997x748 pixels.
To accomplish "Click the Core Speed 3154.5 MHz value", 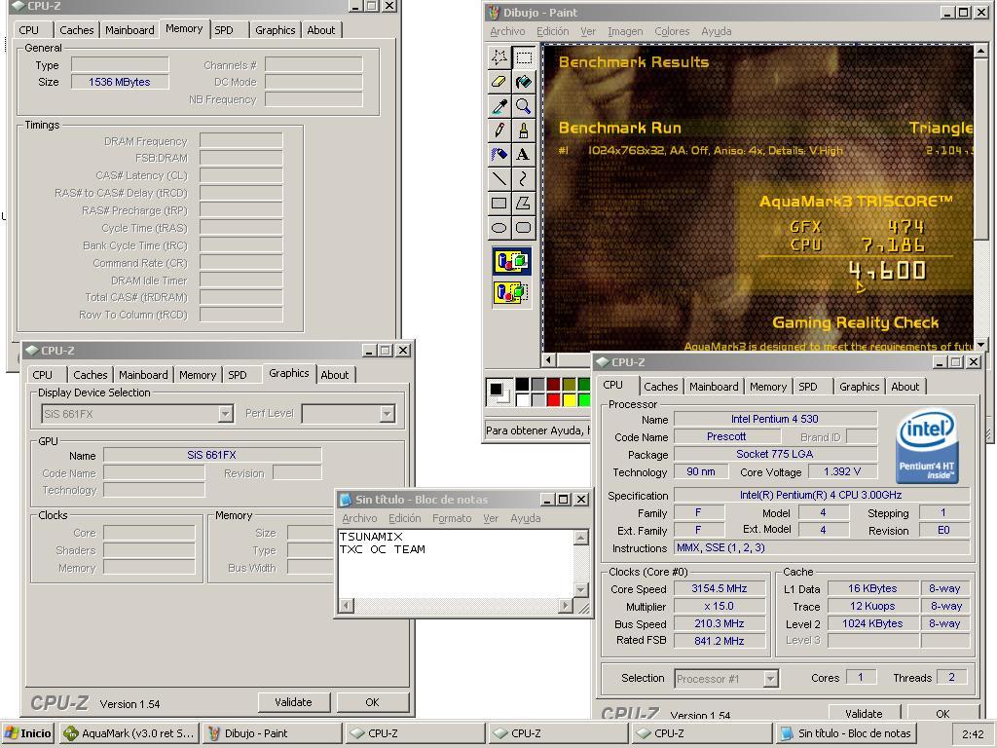I will tap(720, 588).
